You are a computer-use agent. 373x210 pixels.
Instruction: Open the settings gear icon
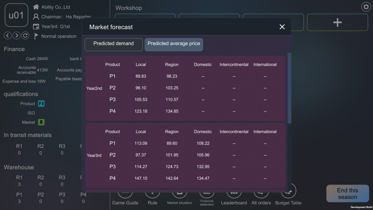[366, 7]
